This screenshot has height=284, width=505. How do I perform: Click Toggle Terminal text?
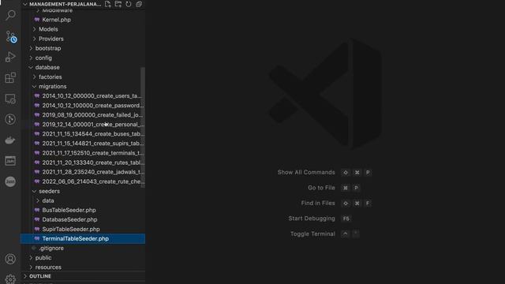312,234
